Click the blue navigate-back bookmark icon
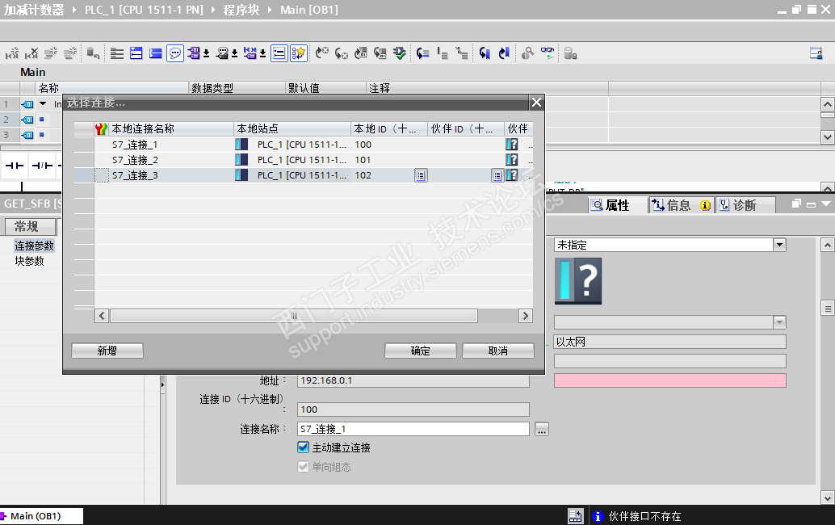 tap(484, 53)
